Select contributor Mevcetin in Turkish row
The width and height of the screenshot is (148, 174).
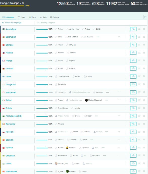(x=71, y=148)
